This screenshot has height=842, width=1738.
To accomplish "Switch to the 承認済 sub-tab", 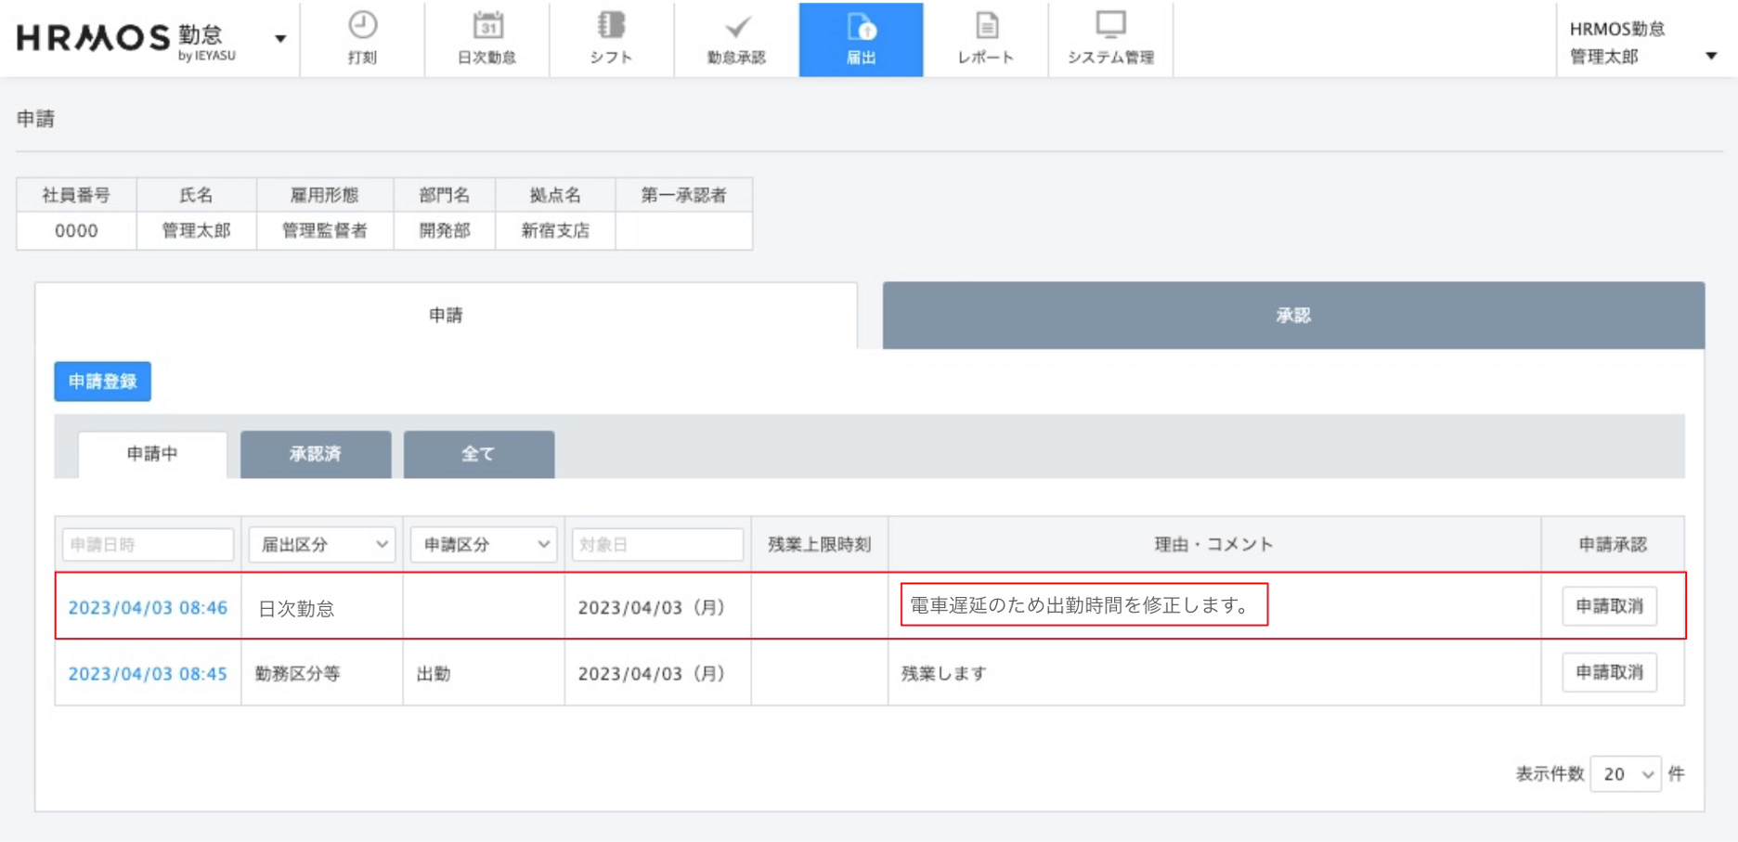I will point(316,454).
